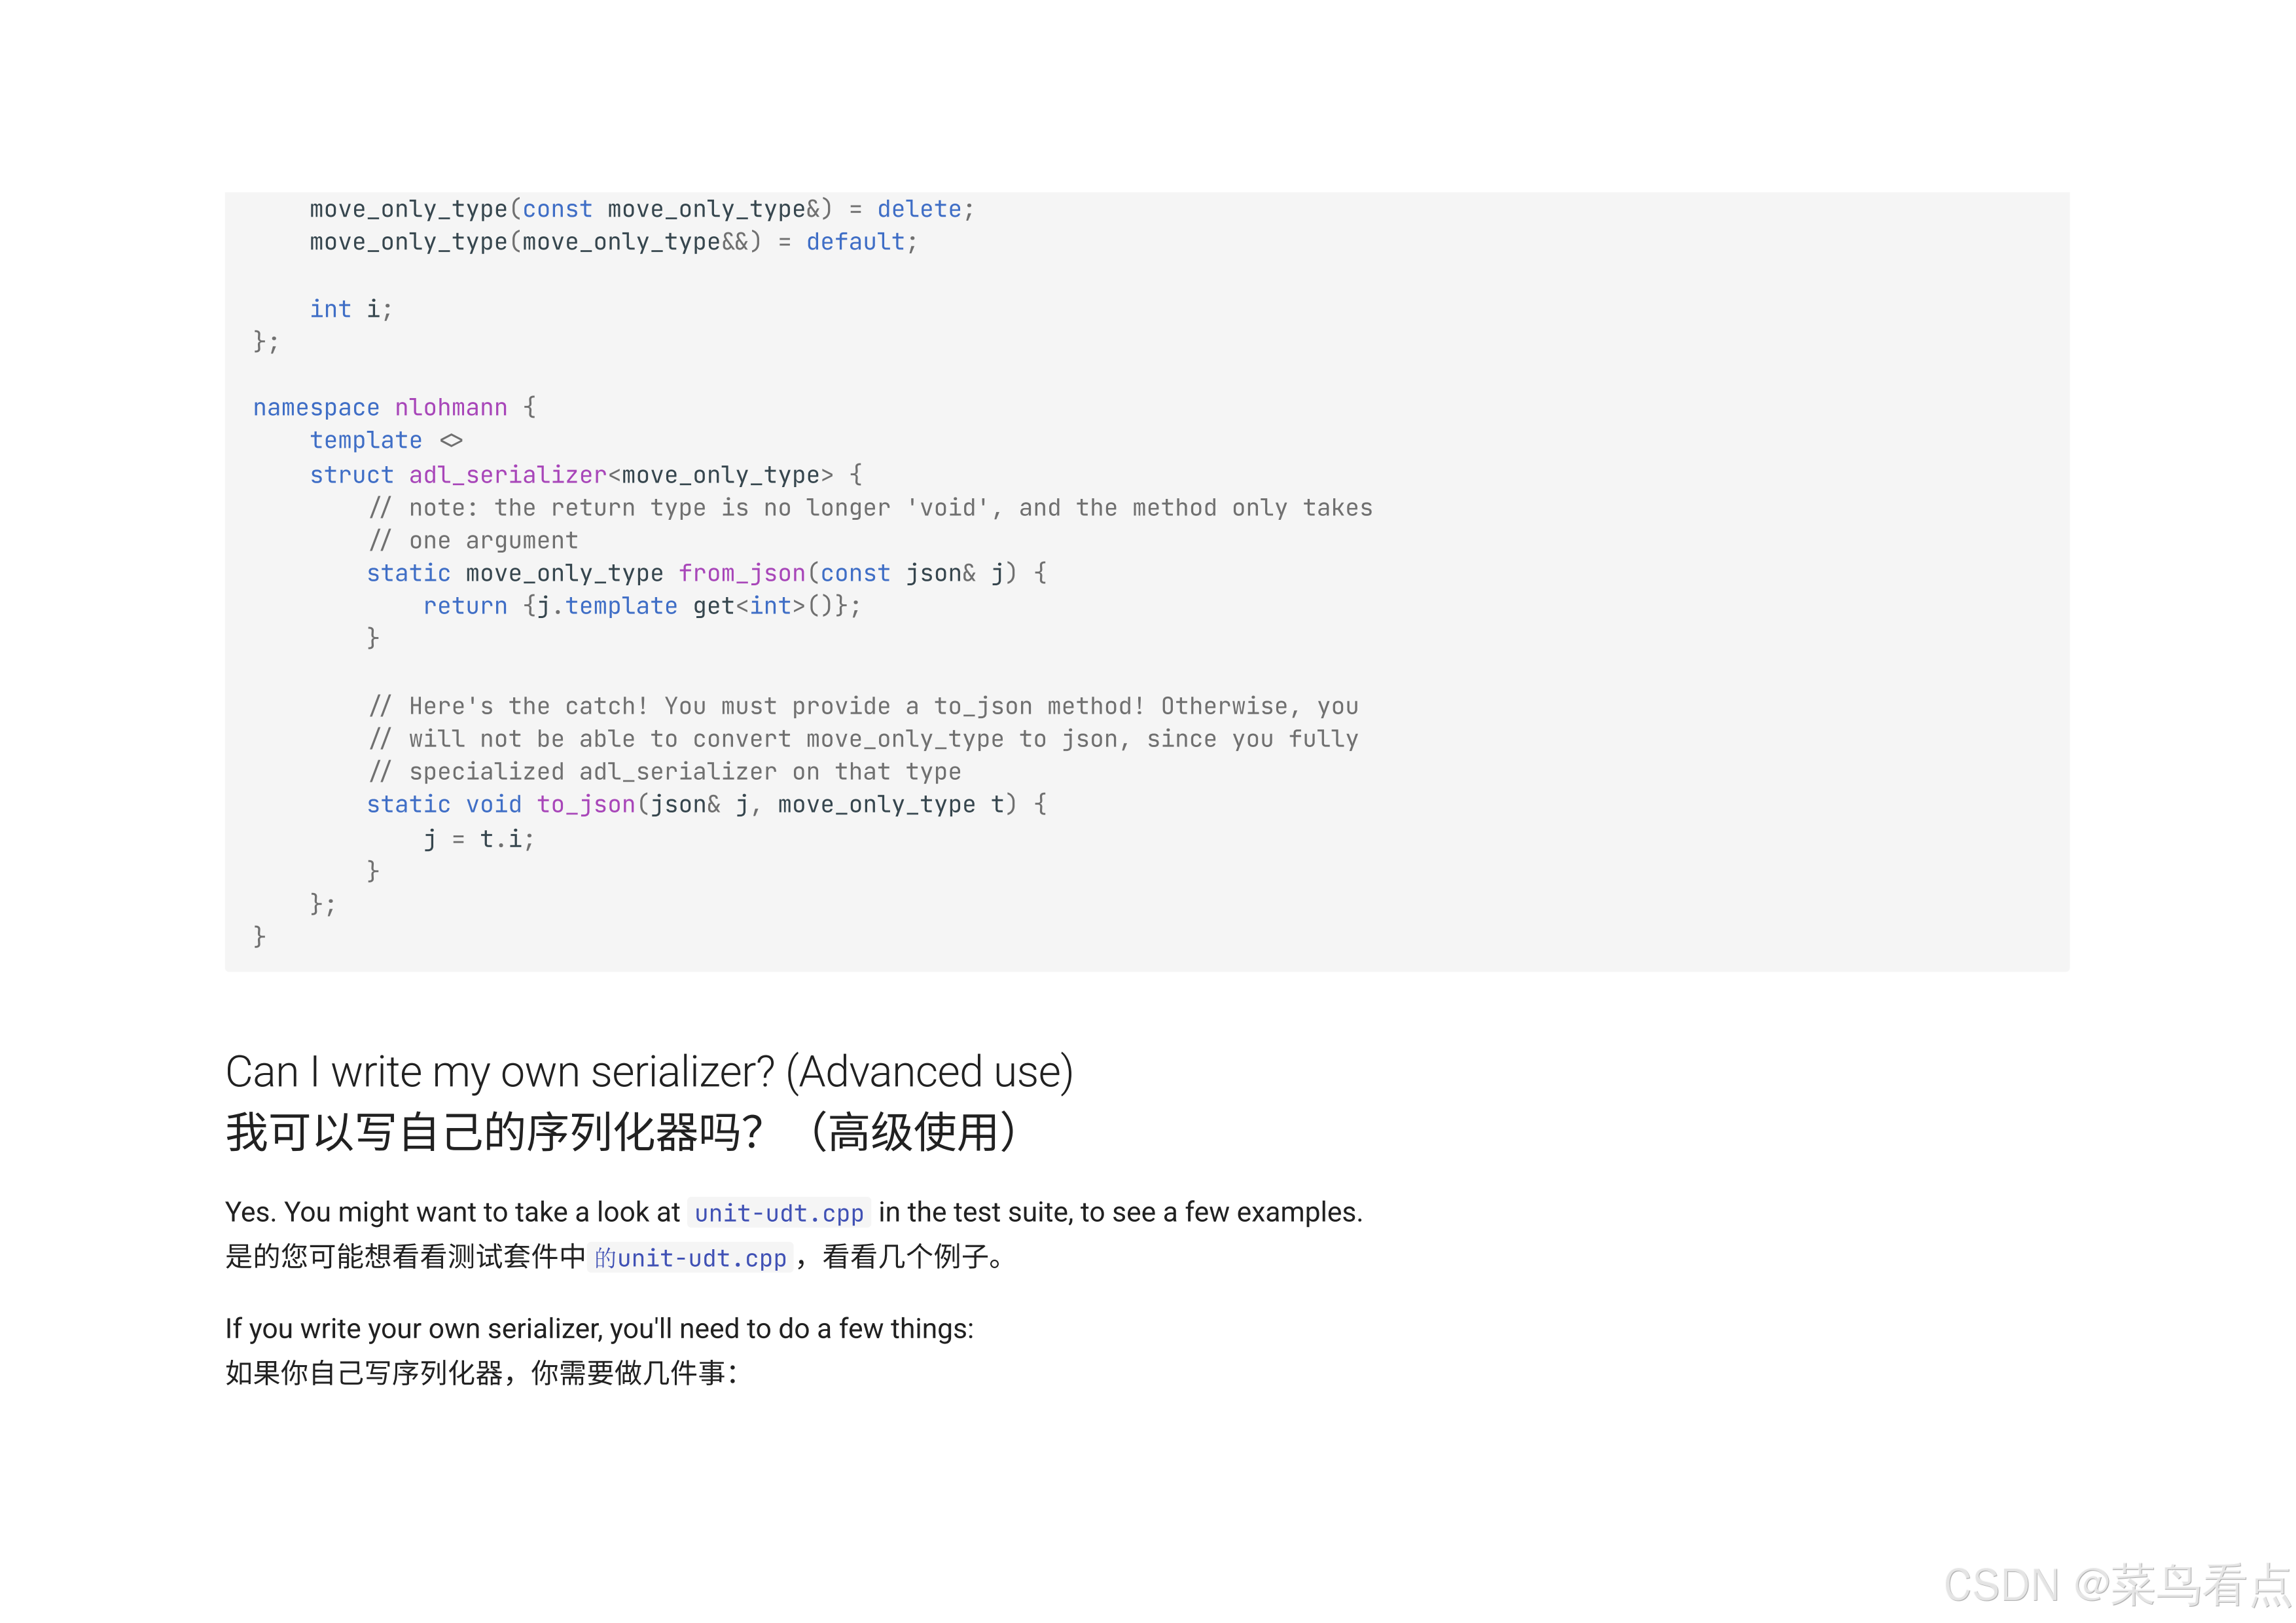Viewport: 2296px width, 1623px height.
Task: Click the 'int i;' declaration line
Action: click(x=350, y=310)
